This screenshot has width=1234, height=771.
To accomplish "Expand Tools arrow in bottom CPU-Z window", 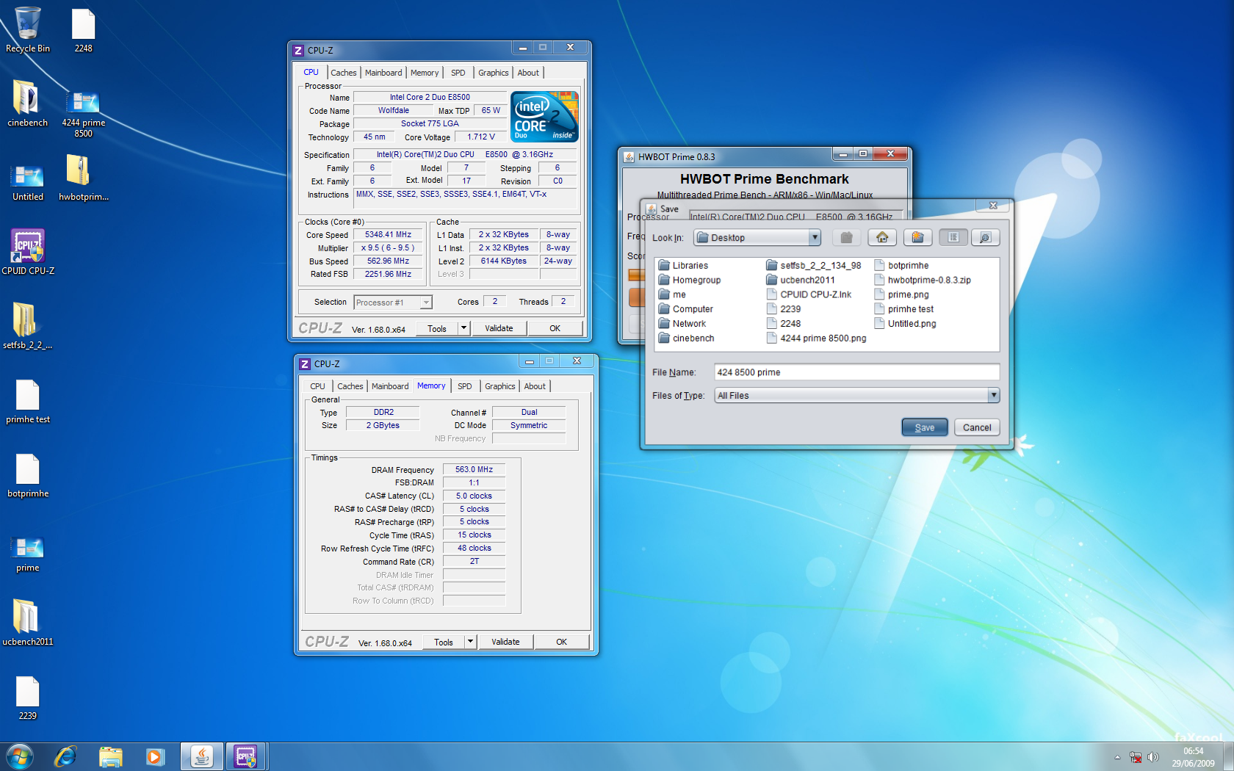I will coord(470,642).
